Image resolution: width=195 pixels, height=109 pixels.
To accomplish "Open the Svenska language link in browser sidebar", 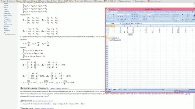I will tap(6, 27).
